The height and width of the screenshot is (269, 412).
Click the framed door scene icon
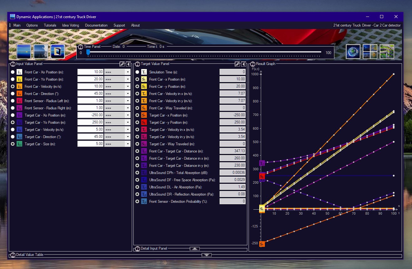[x=58, y=52]
